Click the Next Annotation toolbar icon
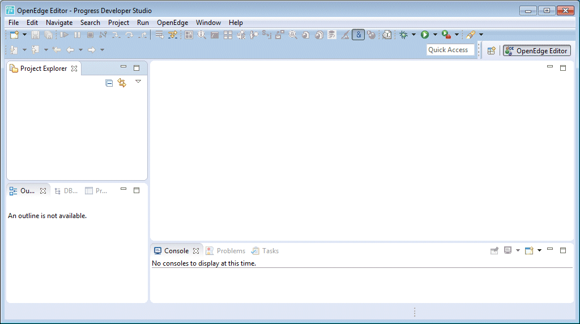580x324 pixels. (x=14, y=49)
